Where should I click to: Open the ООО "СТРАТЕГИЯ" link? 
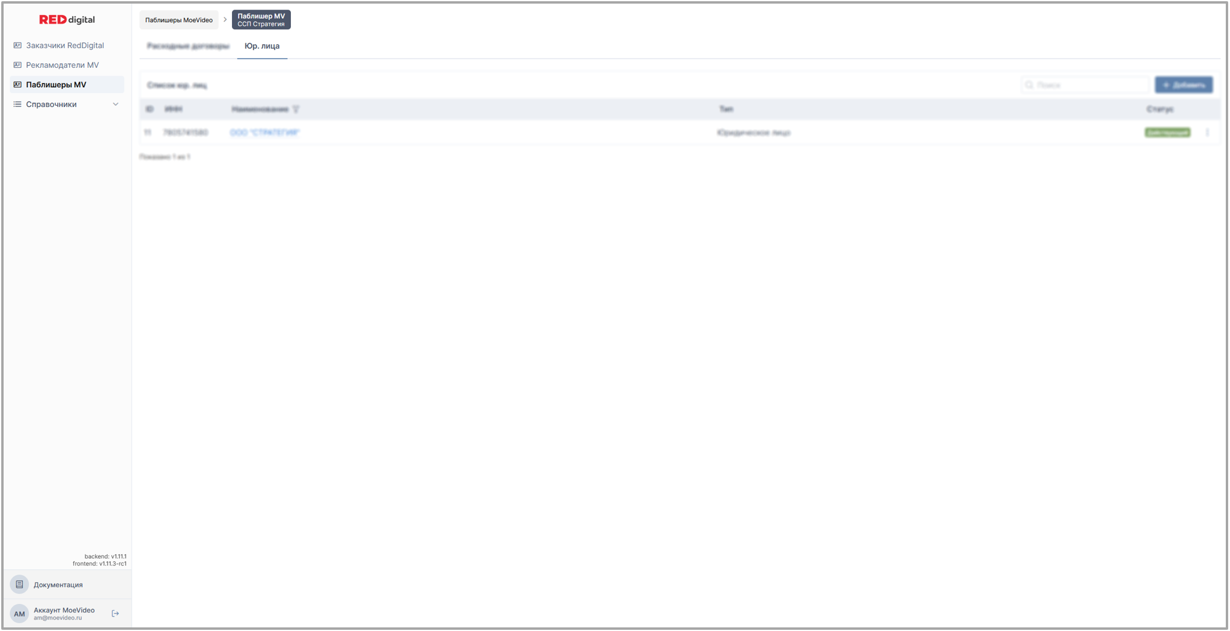264,133
